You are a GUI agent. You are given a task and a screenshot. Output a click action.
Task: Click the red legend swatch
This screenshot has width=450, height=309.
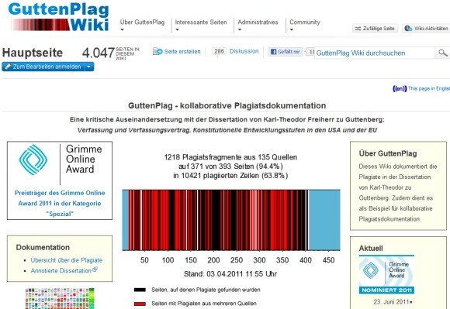140,304
